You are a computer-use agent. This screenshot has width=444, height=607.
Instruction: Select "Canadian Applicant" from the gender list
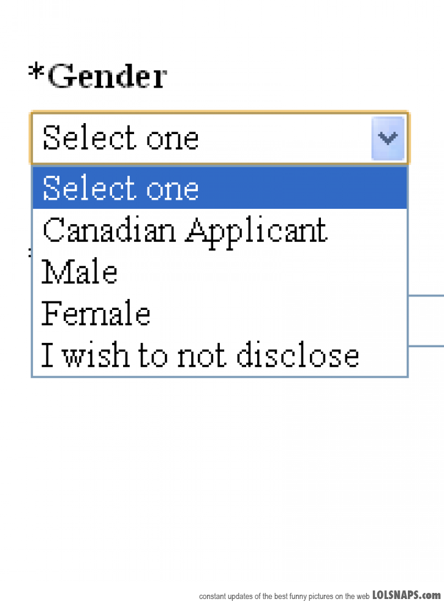pos(184,231)
